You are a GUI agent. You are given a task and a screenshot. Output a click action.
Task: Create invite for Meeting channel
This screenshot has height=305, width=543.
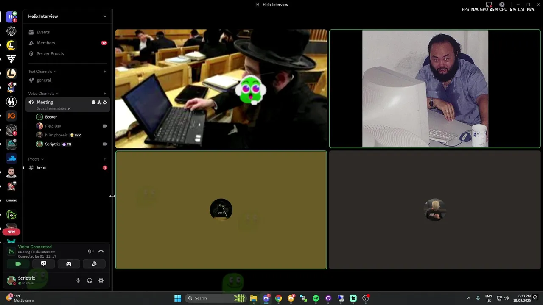pyautogui.click(x=99, y=102)
